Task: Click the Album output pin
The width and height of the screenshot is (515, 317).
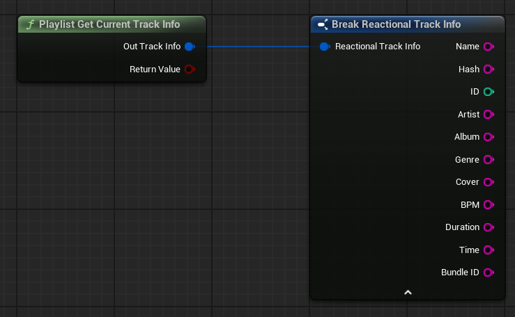Action: 489,137
